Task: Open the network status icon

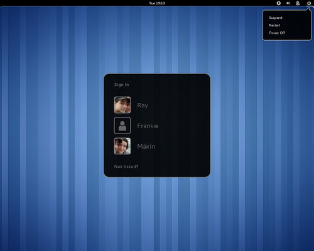Action: 298,3
